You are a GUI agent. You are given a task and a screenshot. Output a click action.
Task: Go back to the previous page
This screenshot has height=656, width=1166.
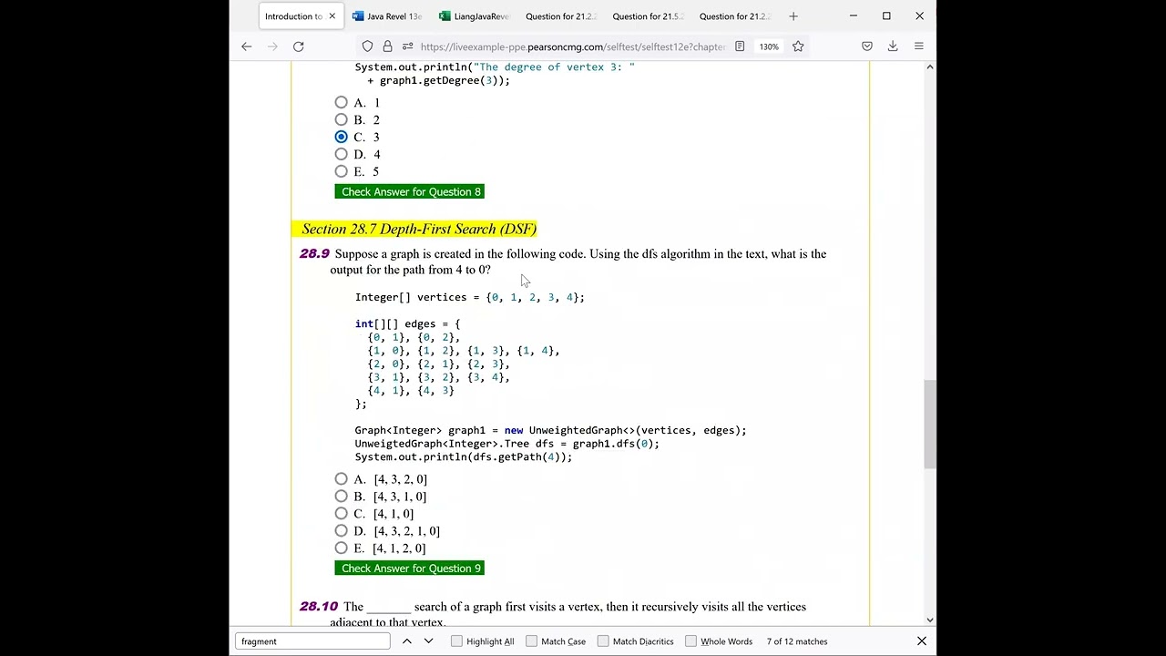coord(246,46)
